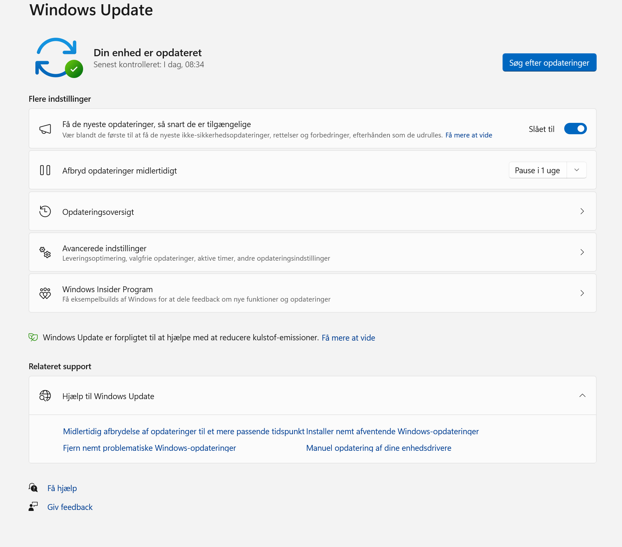The height and width of the screenshot is (547, 622).
Task: Open the pause duration dropdown arrow
Action: [577, 170]
